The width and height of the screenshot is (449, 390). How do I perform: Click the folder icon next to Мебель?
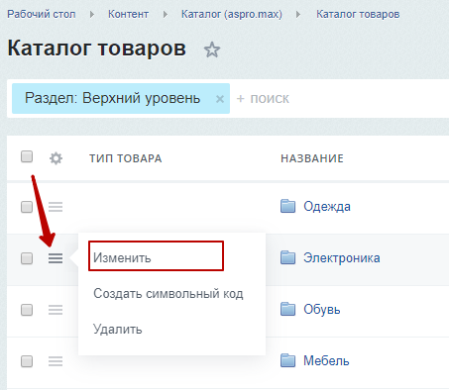click(287, 360)
